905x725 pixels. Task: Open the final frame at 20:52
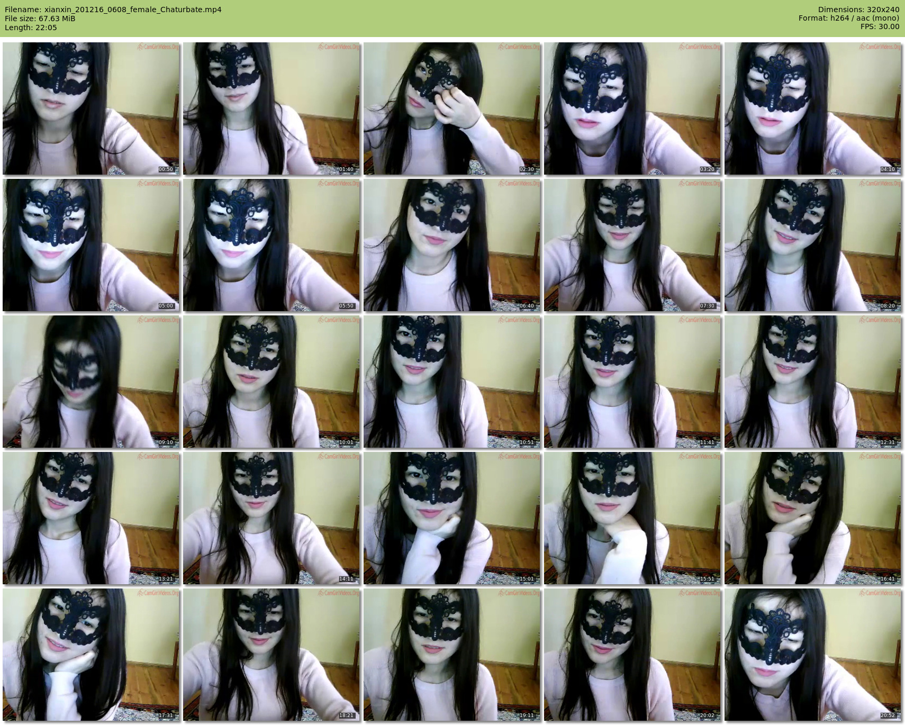[x=813, y=655]
